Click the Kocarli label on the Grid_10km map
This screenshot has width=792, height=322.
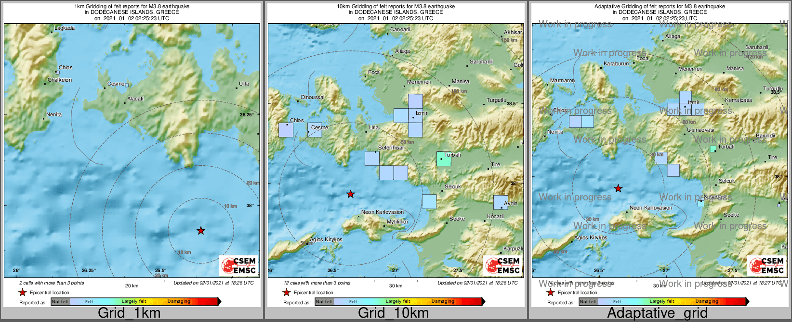click(495, 217)
